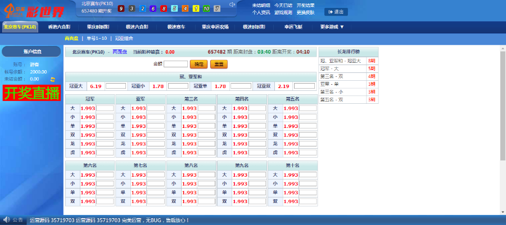Image resolution: width=506 pixels, height=225 pixels.
Task: Select the 单号1~10 sub-menu
Action: [x=97, y=38]
